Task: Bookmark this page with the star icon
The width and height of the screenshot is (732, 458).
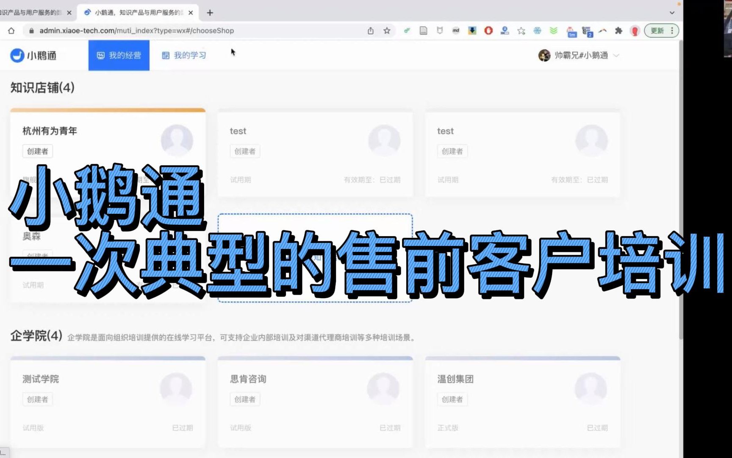Action: [387, 31]
